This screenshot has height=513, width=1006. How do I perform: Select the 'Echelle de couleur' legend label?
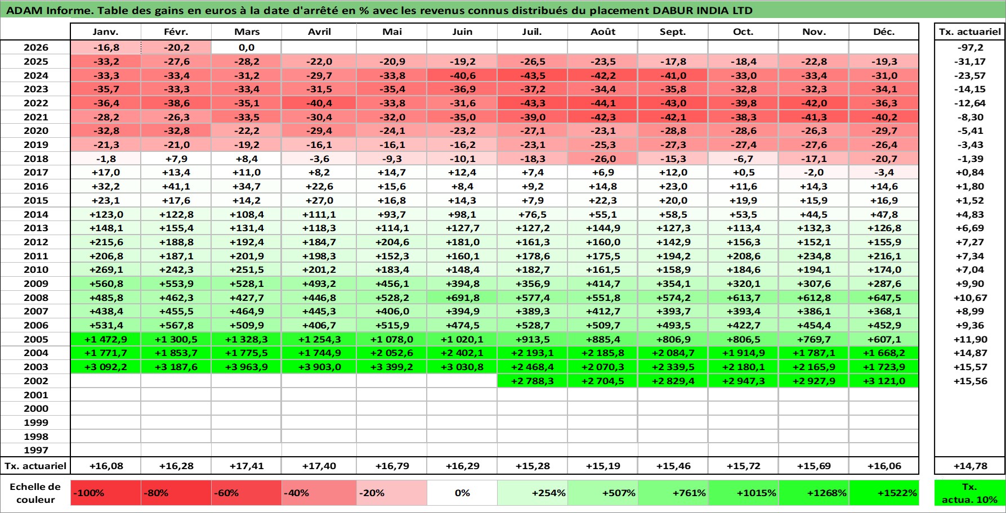[x=35, y=493]
